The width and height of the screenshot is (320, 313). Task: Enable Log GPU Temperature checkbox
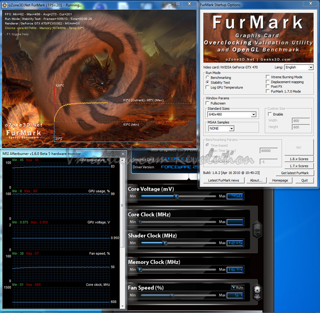208,87
